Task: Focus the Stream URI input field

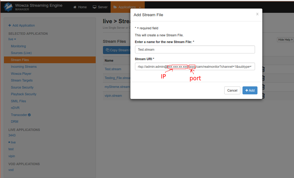Action: [195, 67]
